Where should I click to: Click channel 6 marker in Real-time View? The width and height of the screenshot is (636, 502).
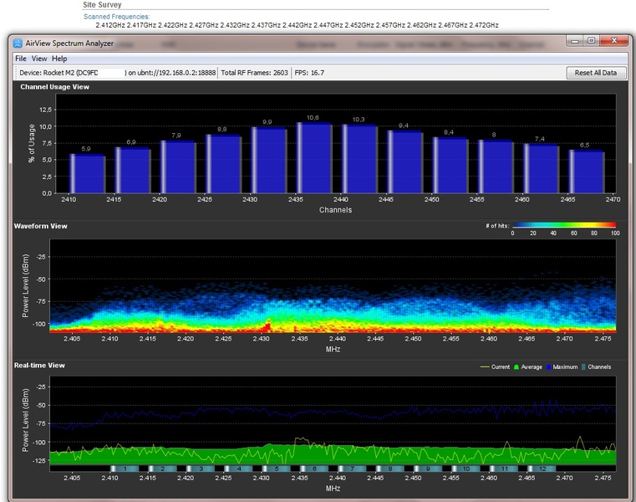point(314,469)
